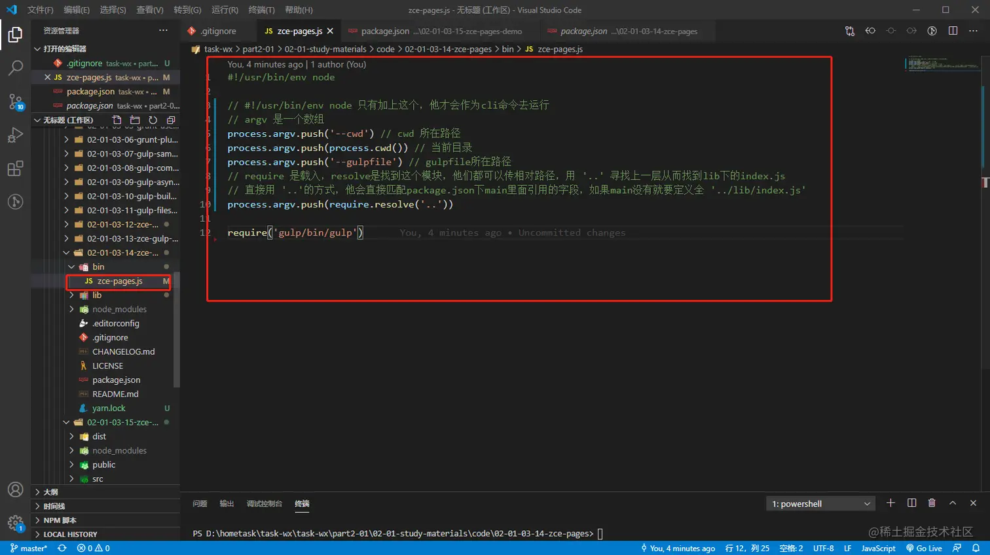The height and width of the screenshot is (555, 990).
Task: Click the editor minimap preview
Action: click(943, 63)
